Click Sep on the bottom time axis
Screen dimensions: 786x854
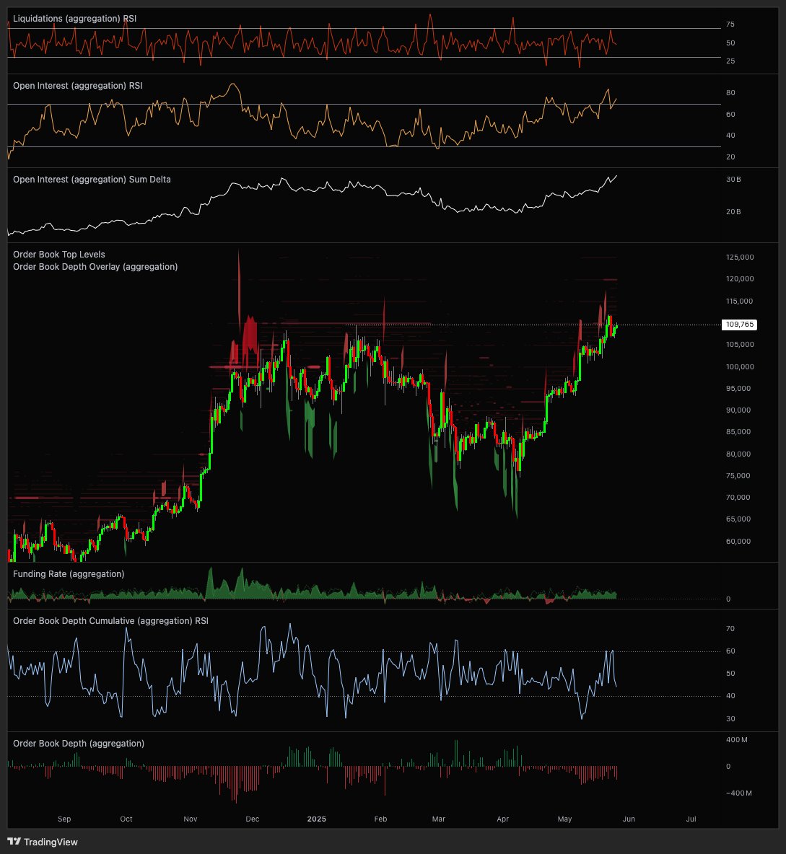point(64,819)
